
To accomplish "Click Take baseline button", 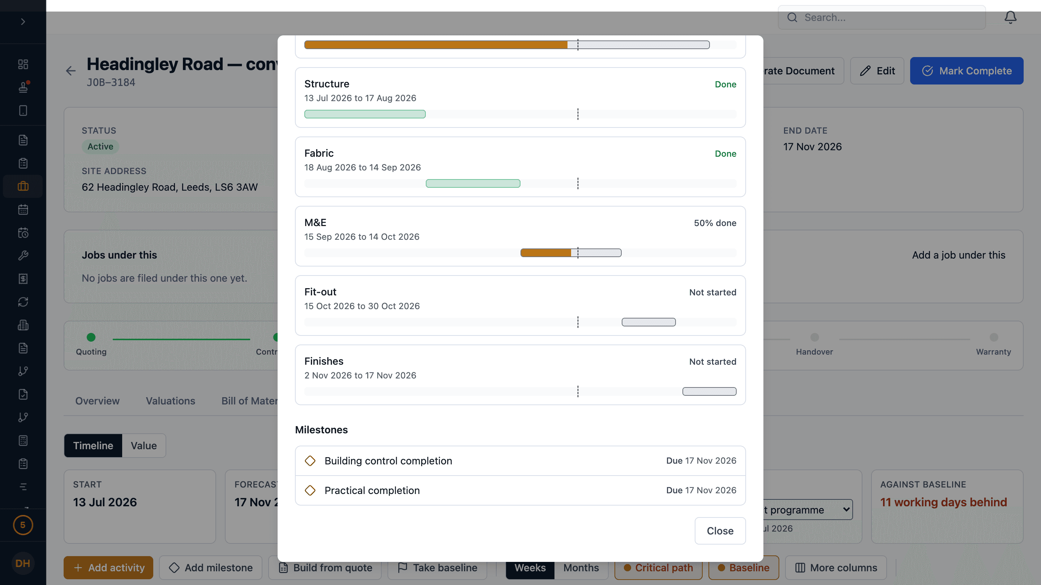I will [x=437, y=567].
